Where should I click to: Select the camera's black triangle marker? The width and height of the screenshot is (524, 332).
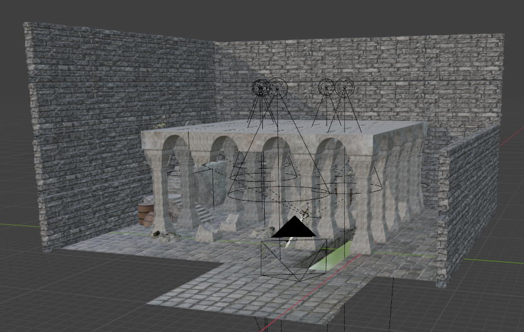click(x=293, y=228)
